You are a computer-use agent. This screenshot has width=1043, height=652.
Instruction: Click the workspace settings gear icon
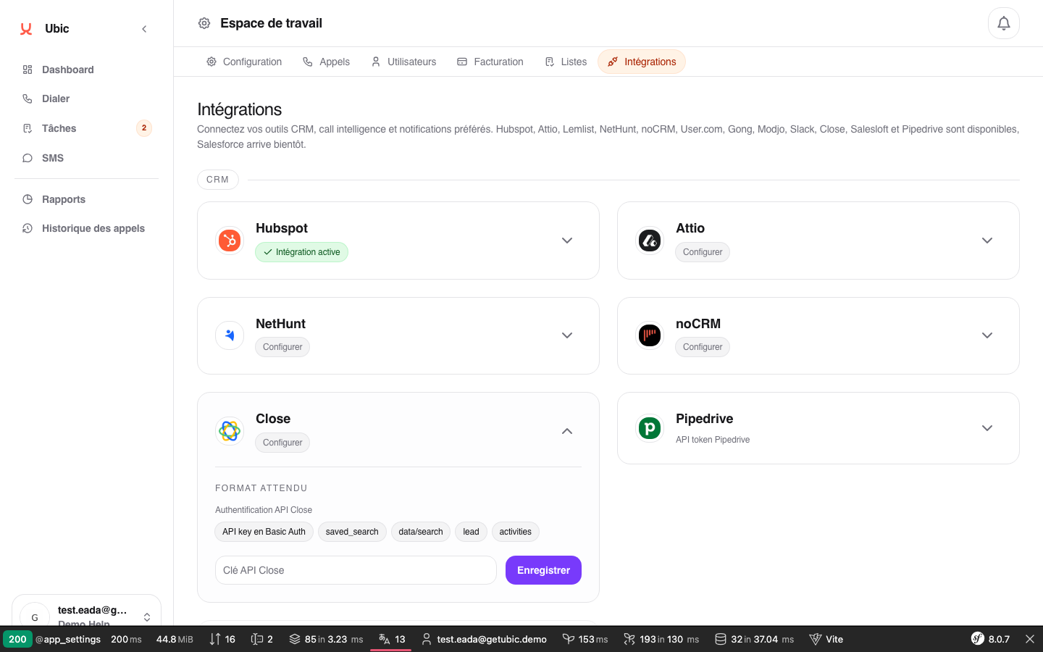(204, 23)
